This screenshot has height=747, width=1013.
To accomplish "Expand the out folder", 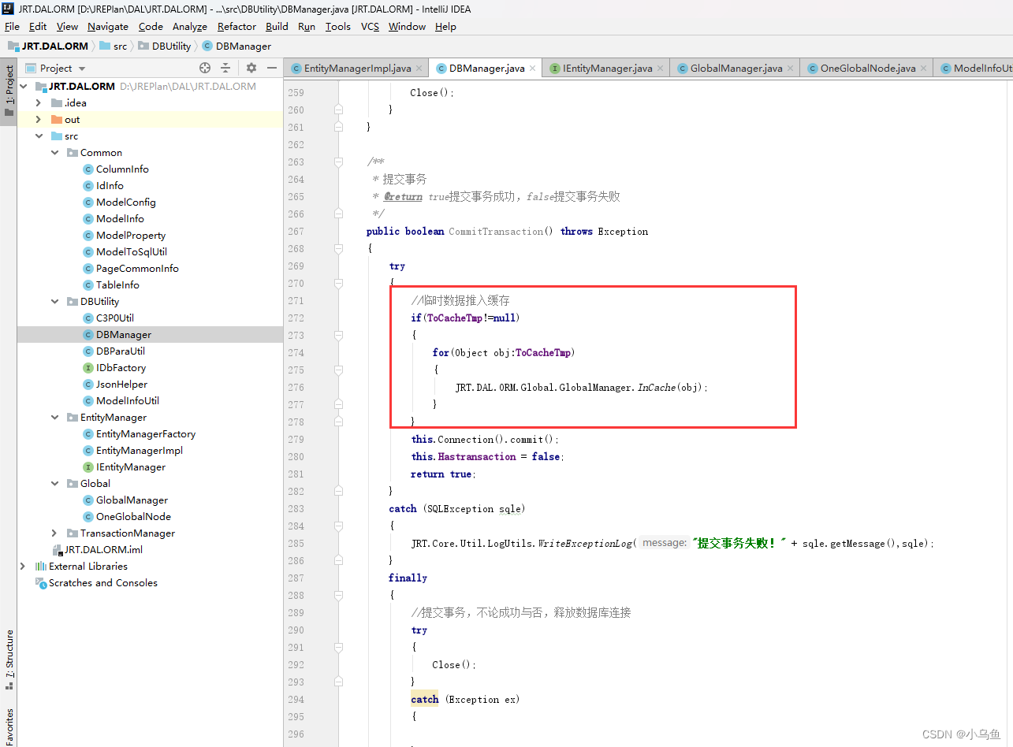I will (38, 119).
